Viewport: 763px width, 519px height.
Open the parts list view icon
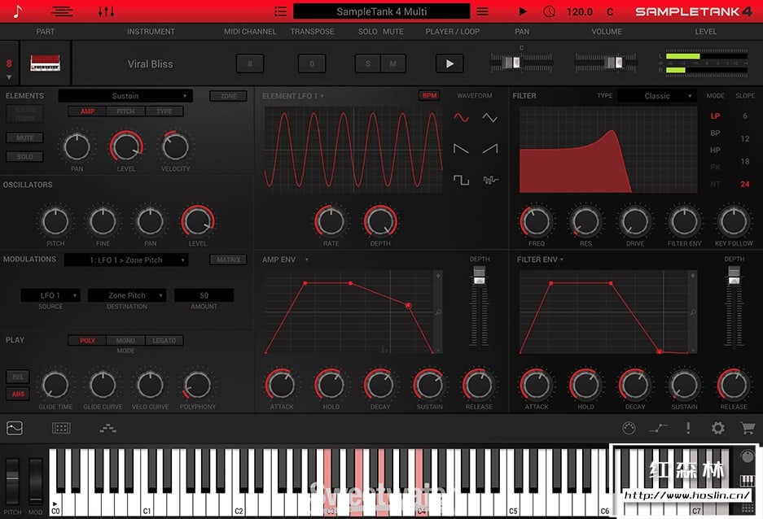[62, 11]
